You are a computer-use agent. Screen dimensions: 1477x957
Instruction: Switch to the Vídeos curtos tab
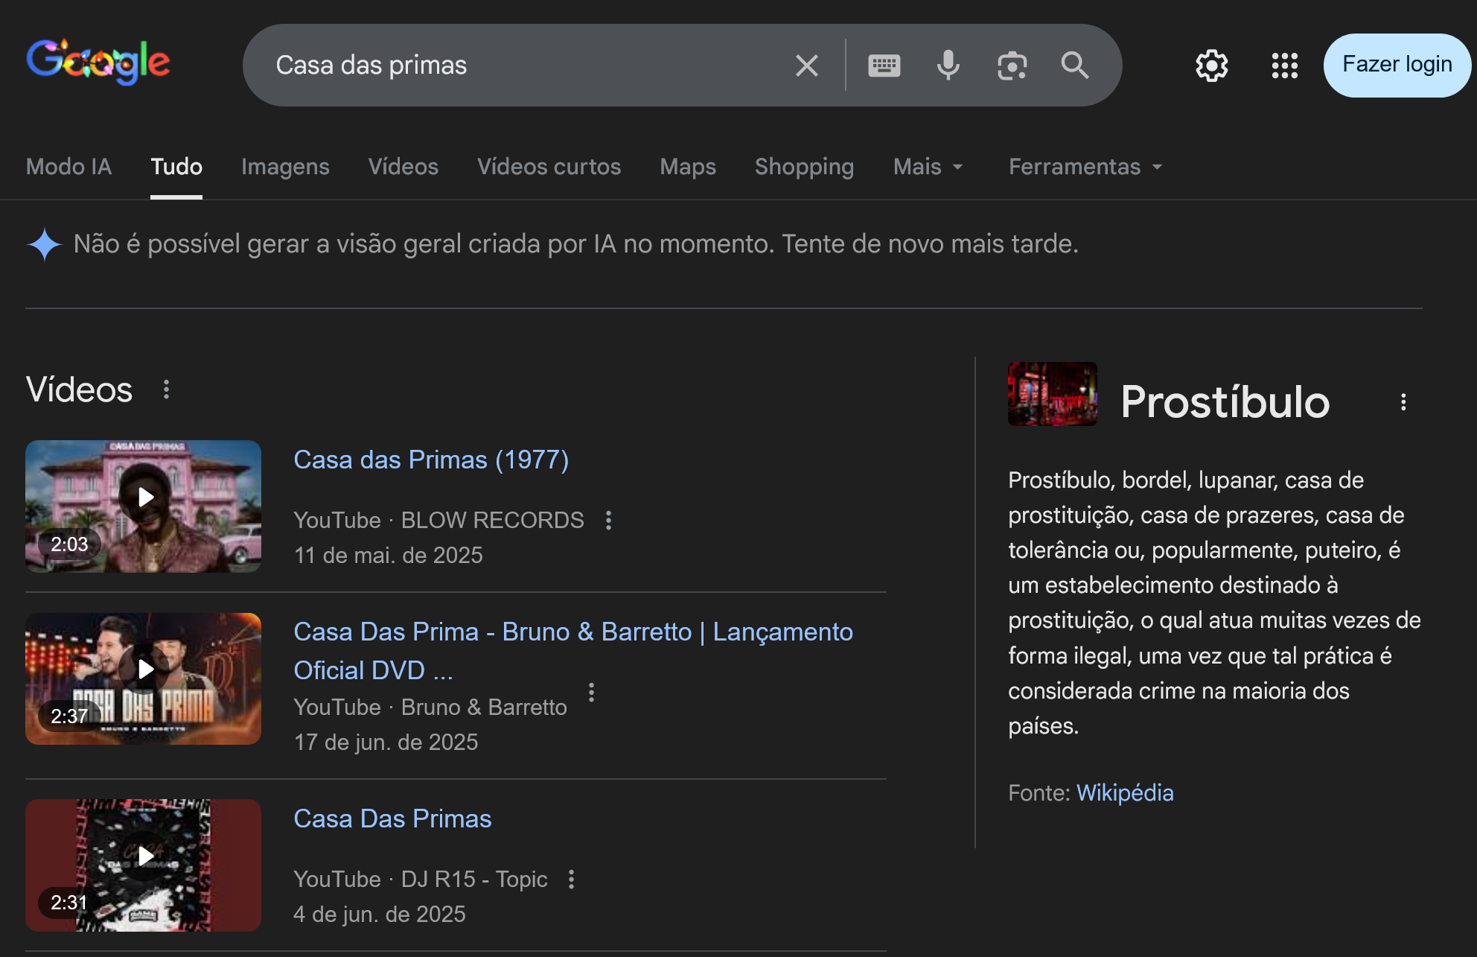549,167
